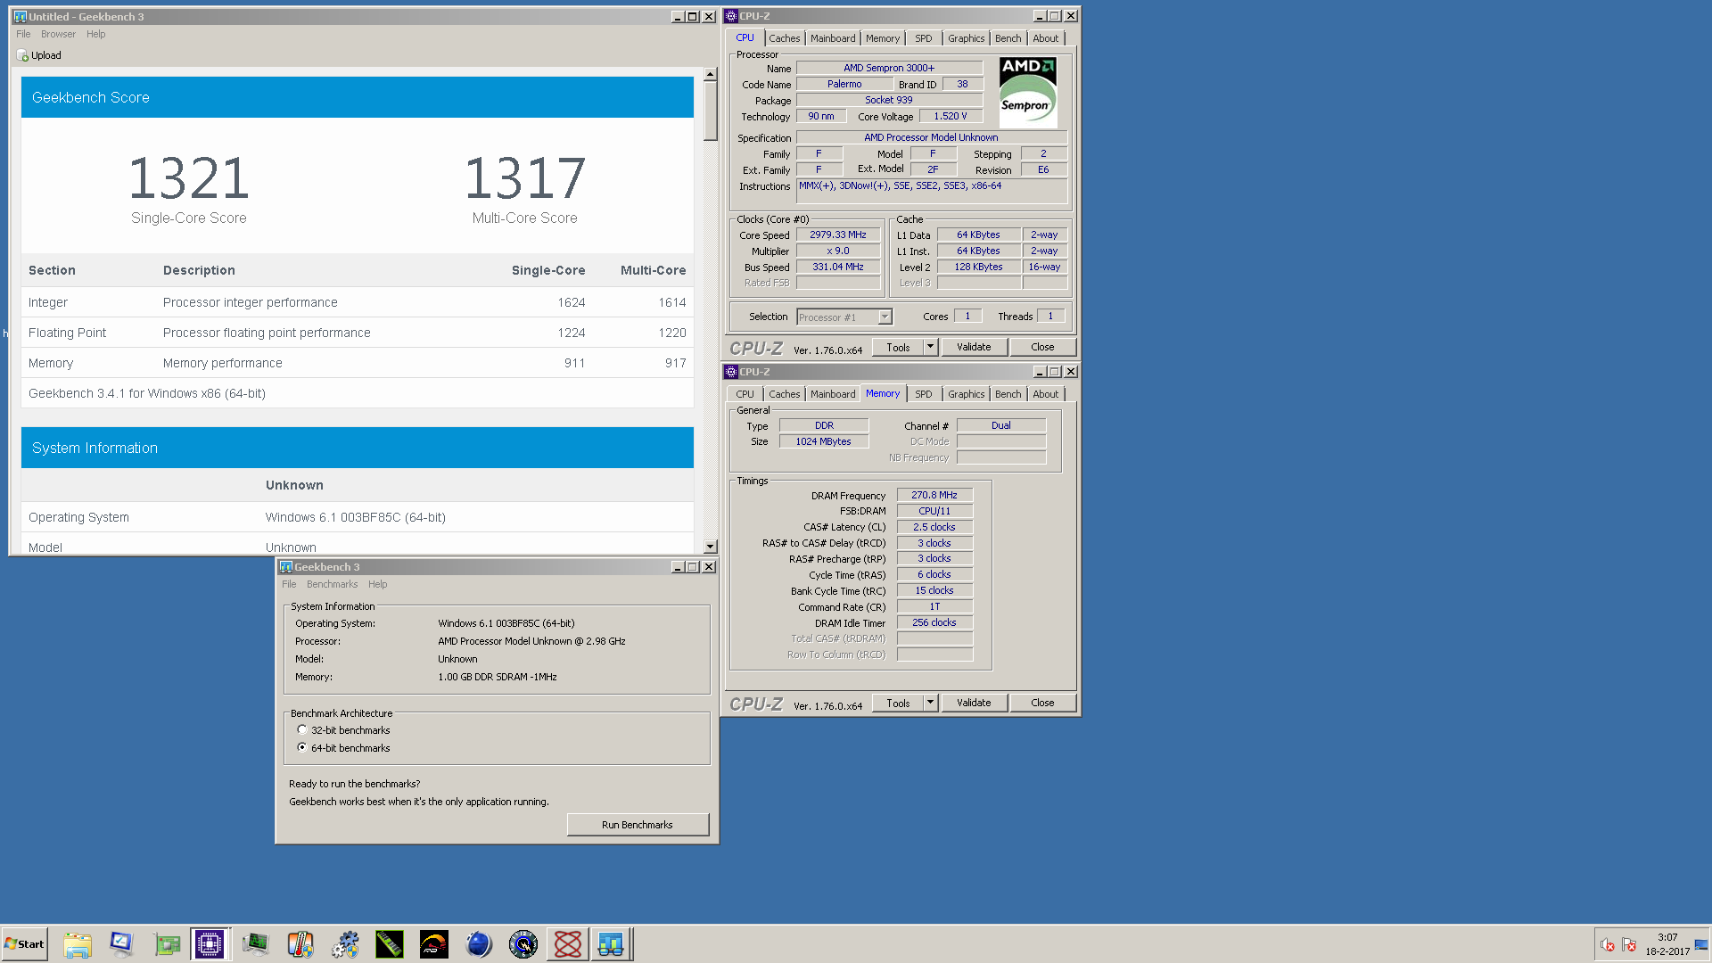Image resolution: width=1712 pixels, height=963 pixels.
Task: Open the clock with lightning taskbar icon
Action: tap(523, 944)
